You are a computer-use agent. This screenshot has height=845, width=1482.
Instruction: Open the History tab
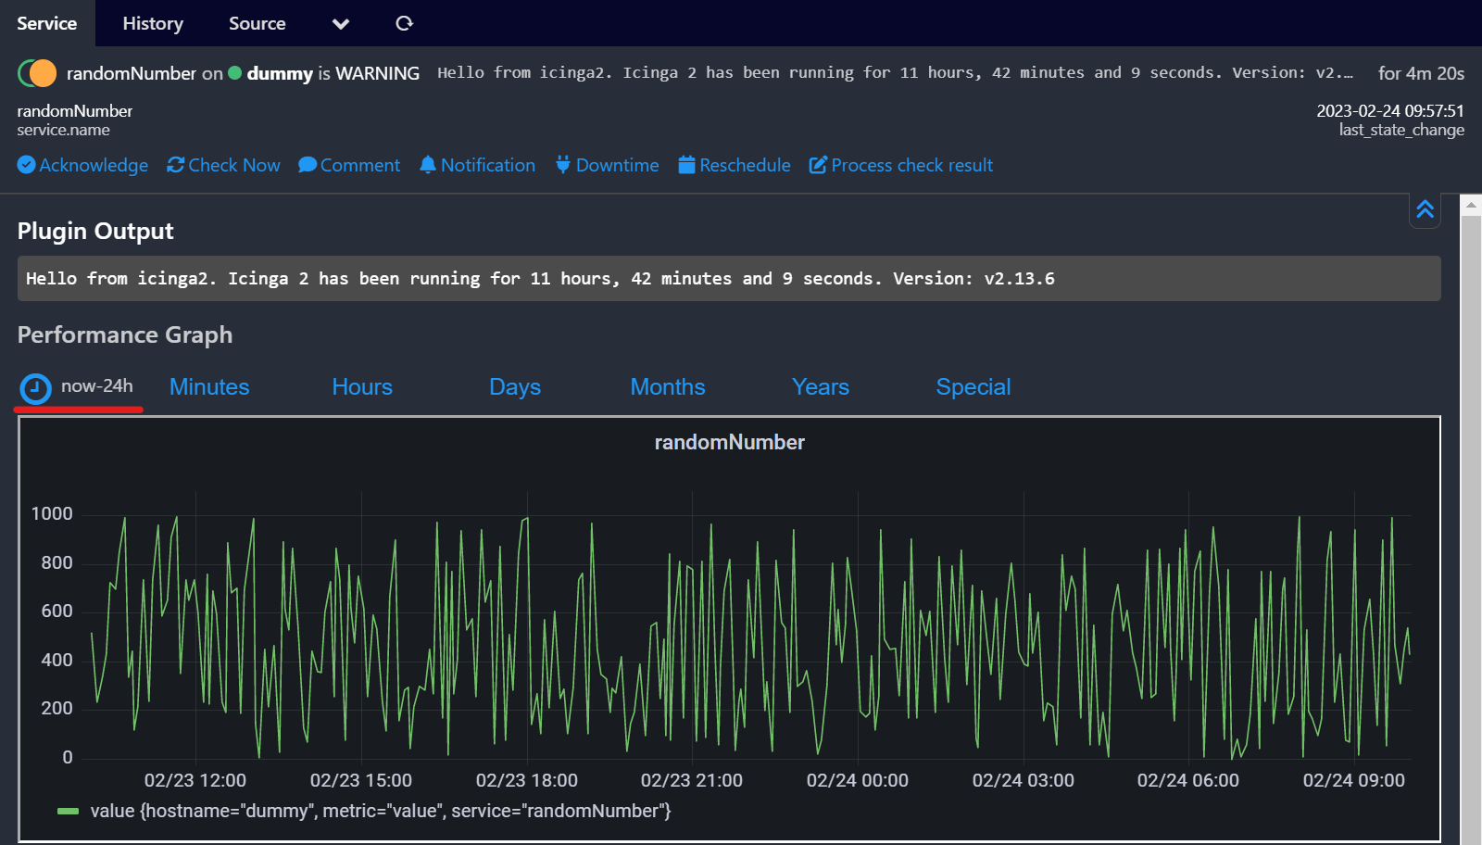coord(153,23)
